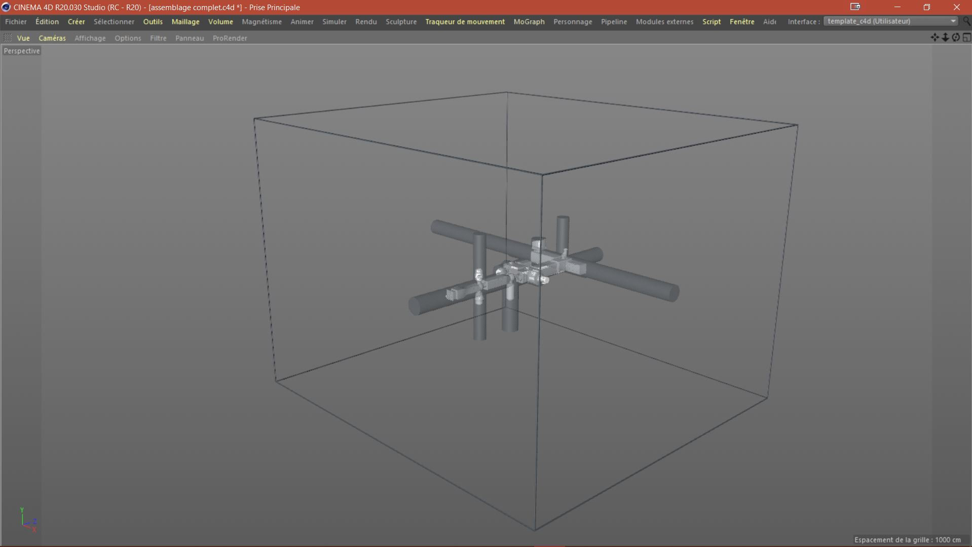Viewport: 972px width, 547px height.
Task: Expand the Affichage viewport menu
Action: point(90,38)
